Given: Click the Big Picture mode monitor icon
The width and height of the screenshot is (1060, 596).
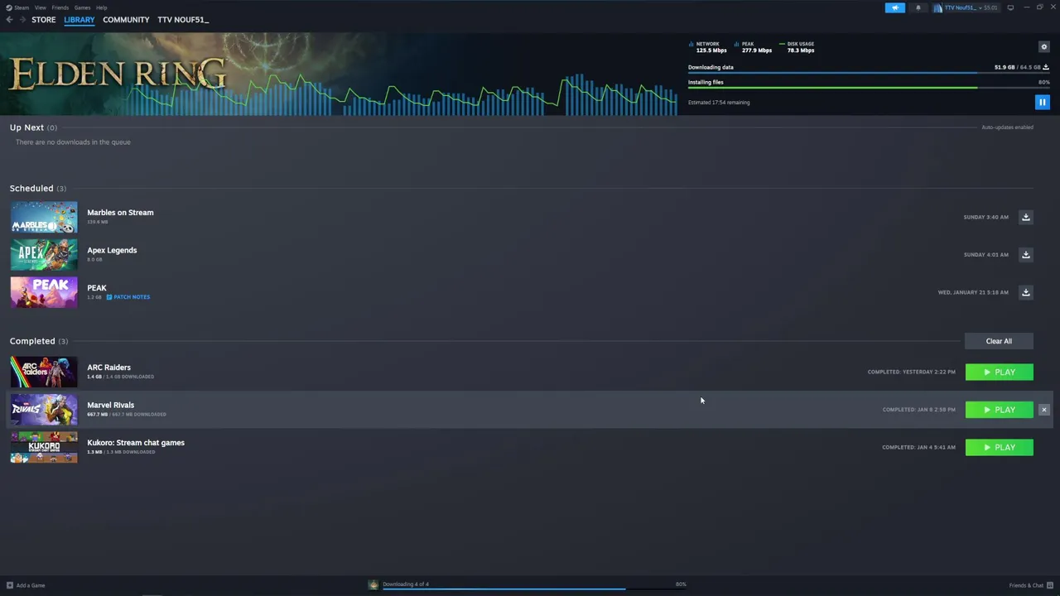Looking at the screenshot, I should click(x=1010, y=7).
